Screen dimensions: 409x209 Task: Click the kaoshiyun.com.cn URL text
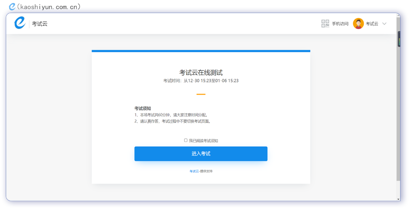point(49,7)
